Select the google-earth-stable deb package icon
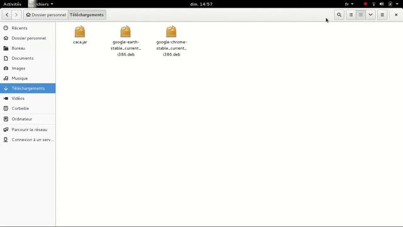The height and width of the screenshot is (227, 403). coord(126,32)
